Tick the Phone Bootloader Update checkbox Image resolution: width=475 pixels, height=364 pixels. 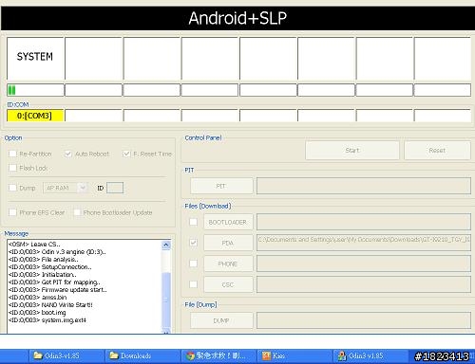(x=77, y=212)
